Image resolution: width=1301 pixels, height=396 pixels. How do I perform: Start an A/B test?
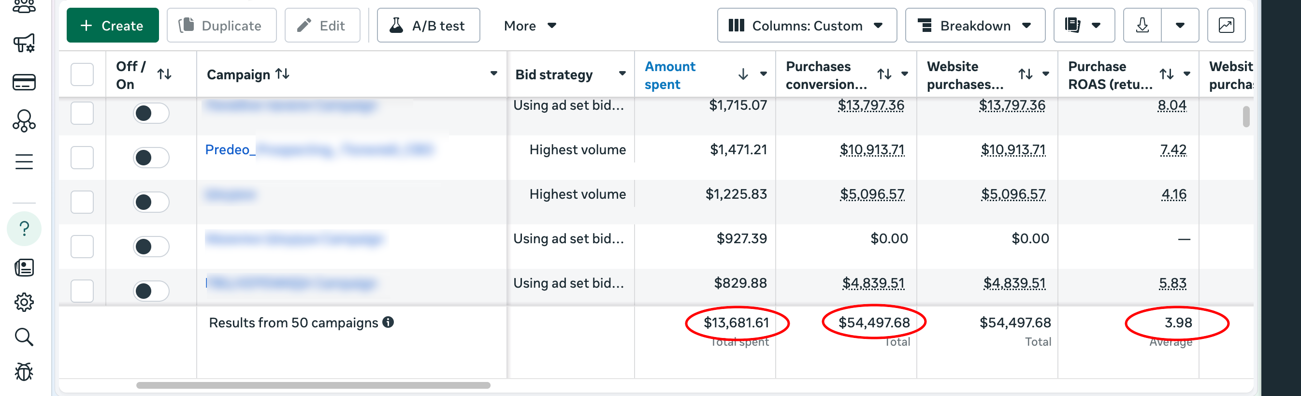(428, 25)
